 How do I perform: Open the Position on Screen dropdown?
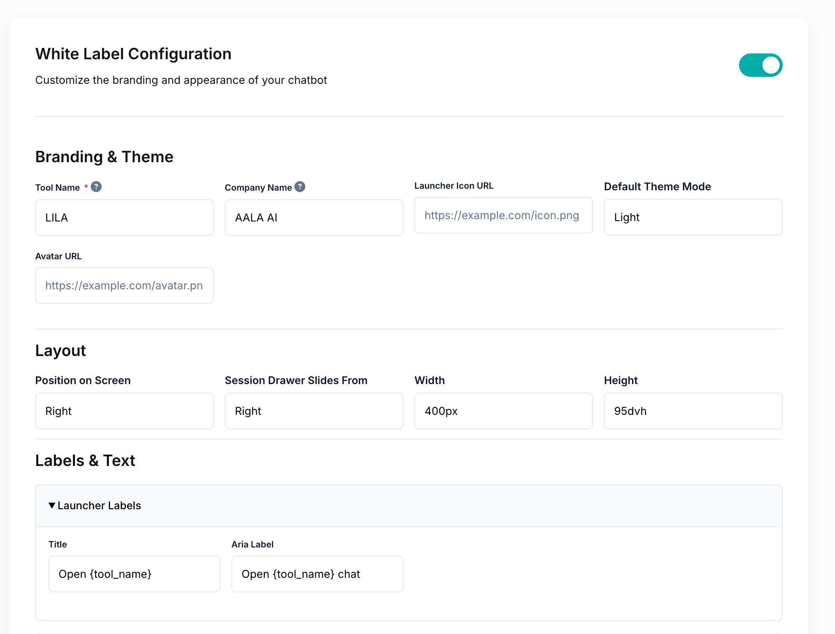pos(124,411)
